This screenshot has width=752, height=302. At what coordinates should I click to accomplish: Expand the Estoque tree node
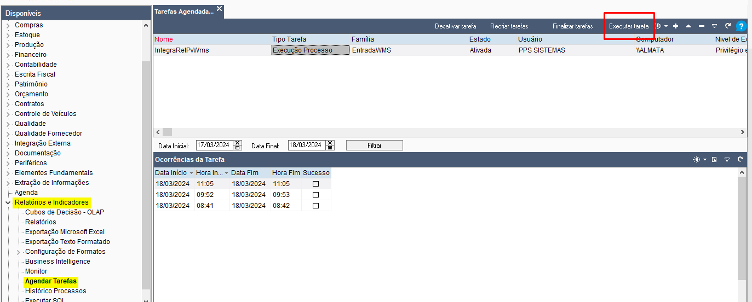click(8, 35)
